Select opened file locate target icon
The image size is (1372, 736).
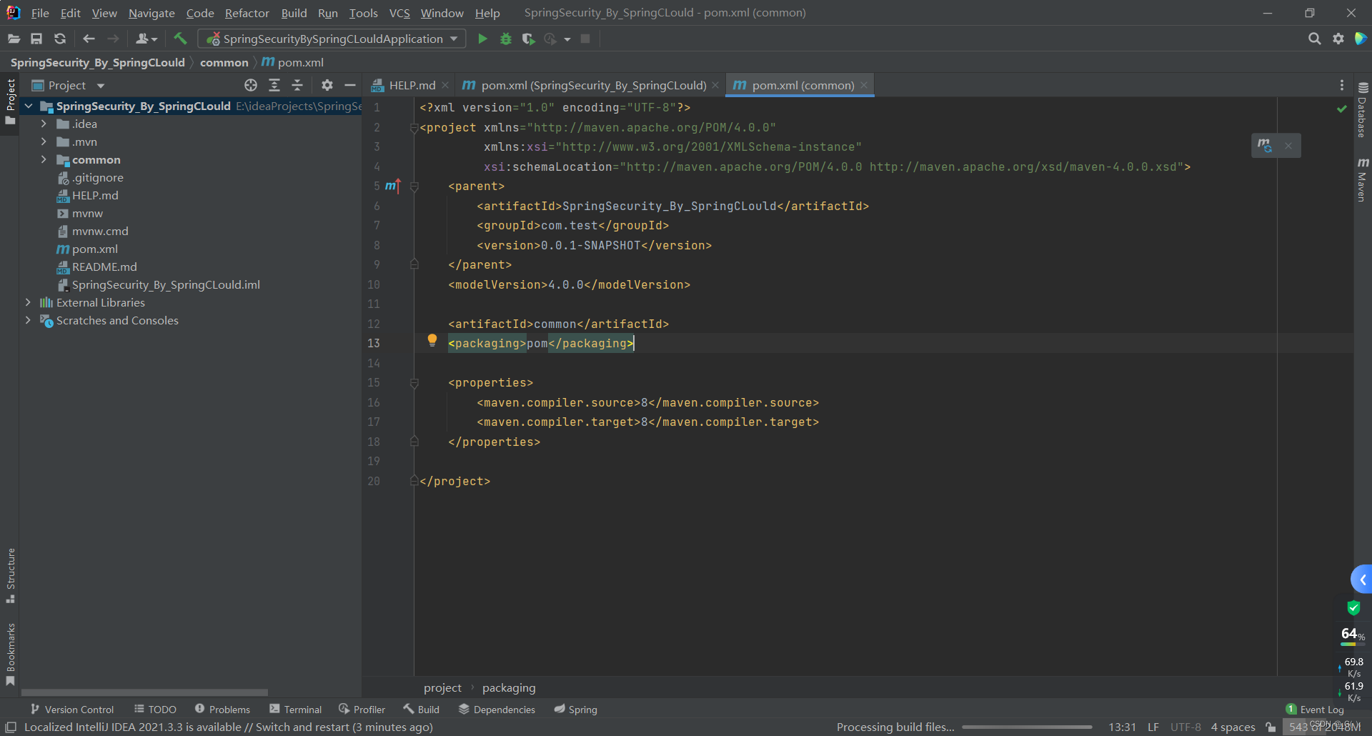[251, 85]
